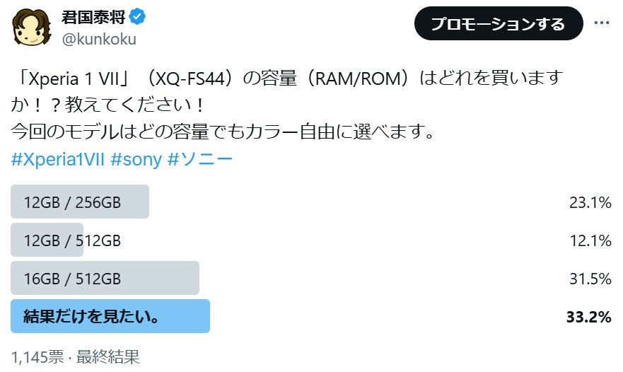Click the 31.5% result percentage
This screenshot has width=623, height=372.
(590, 279)
